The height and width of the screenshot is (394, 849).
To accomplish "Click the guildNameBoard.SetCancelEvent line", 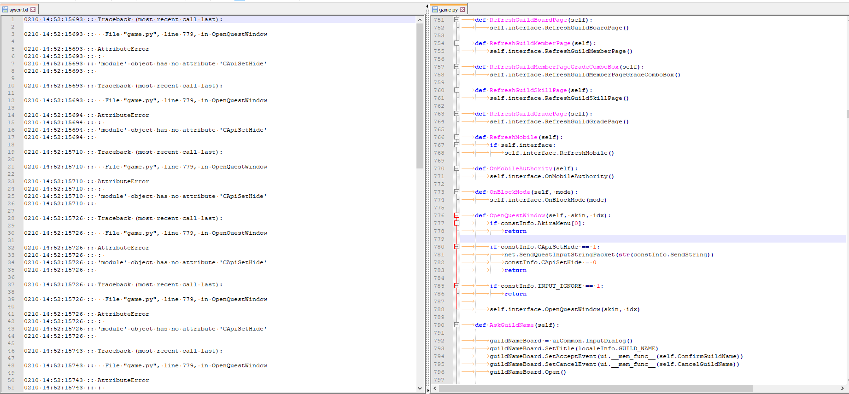I will coord(615,364).
